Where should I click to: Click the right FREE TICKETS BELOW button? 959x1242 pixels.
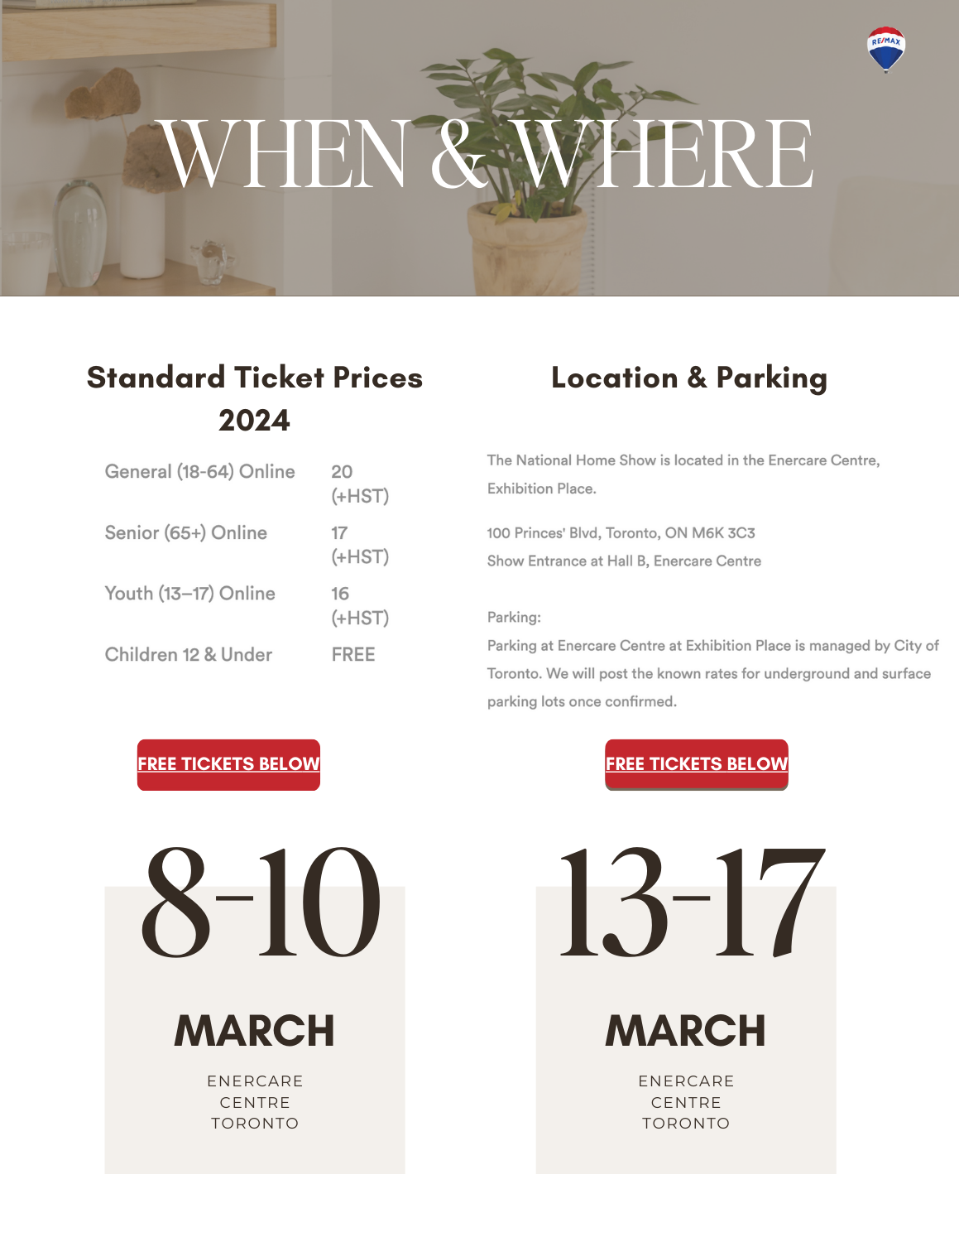pyautogui.click(x=697, y=764)
